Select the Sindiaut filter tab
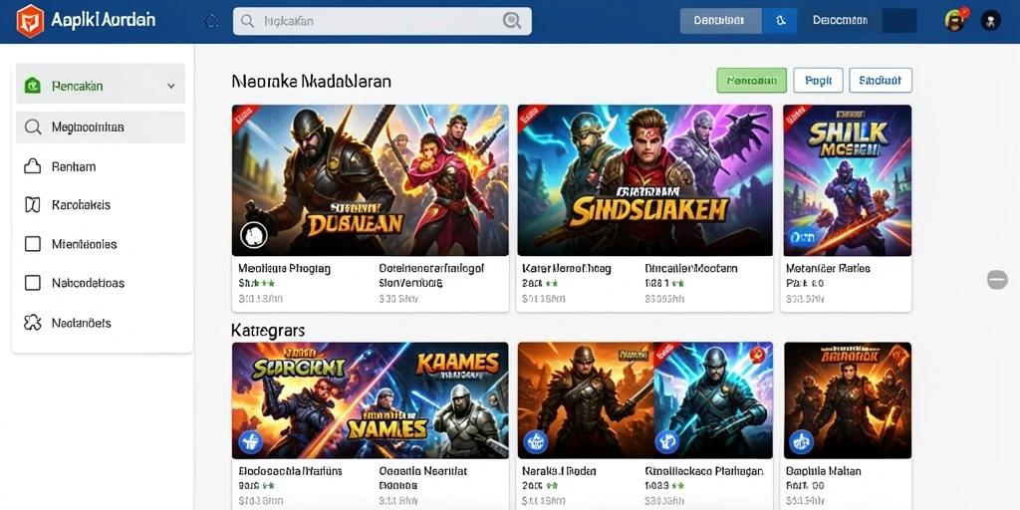Screen dimensions: 1020x510 (x=881, y=81)
